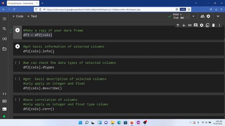The width and height of the screenshot is (225, 126).
Task: Run the df2[cols].dtypes cell
Action: pos(18,63)
